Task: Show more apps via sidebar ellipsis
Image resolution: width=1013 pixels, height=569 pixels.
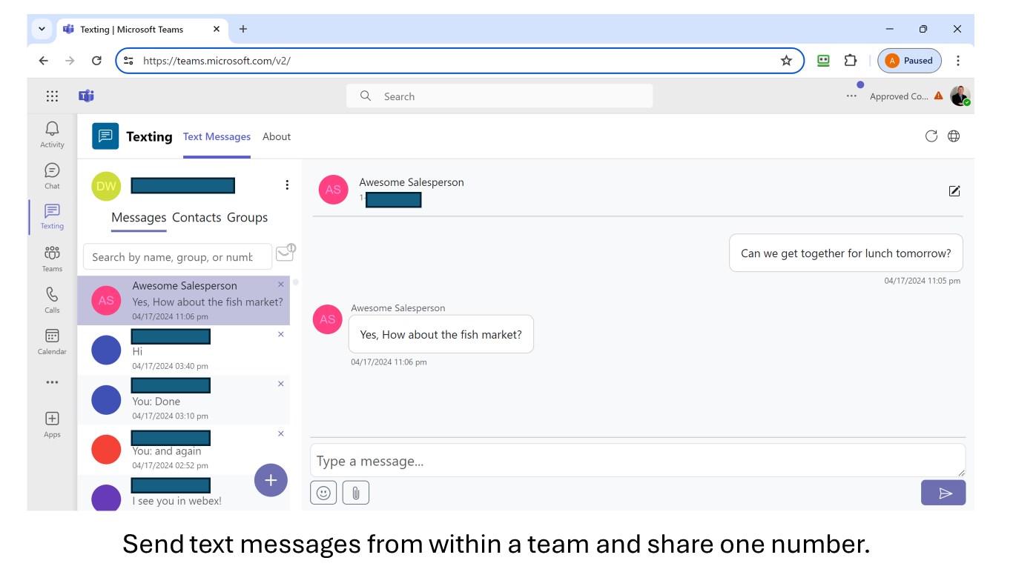Action: tap(52, 382)
